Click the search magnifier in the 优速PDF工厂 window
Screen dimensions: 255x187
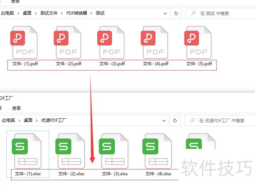pyautogui.click(x=192, y=120)
